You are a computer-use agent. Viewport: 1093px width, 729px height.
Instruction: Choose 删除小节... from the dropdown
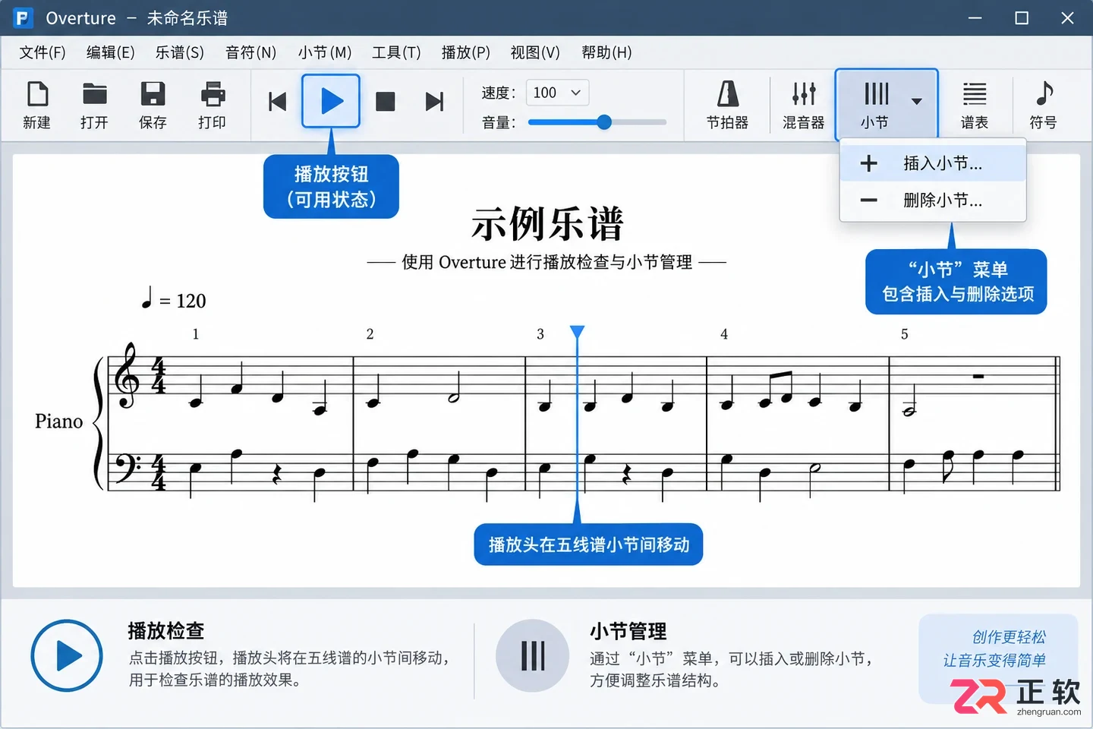coord(933,200)
